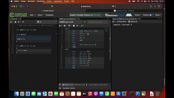The image size is (174, 98).
Task: Click the libraries book icon
Action: [x=74, y=26]
